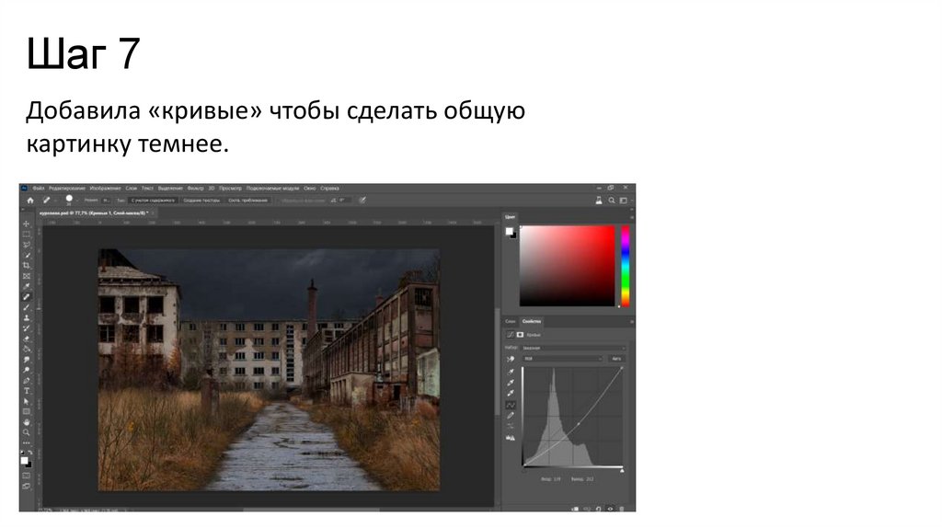Pick the white point eyedropper in Curves
The height and width of the screenshot is (528, 942).
(511, 393)
